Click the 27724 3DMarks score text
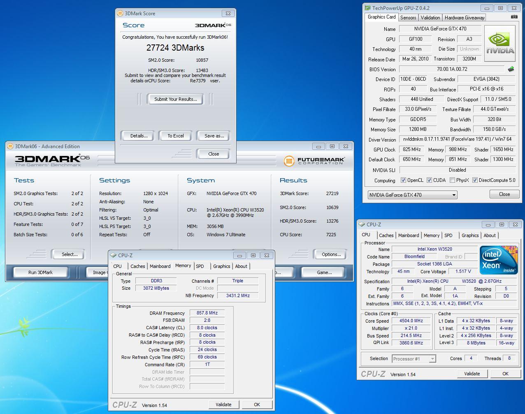 (x=175, y=48)
